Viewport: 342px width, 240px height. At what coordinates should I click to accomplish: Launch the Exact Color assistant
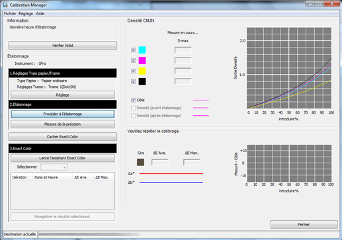click(x=63, y=158)
